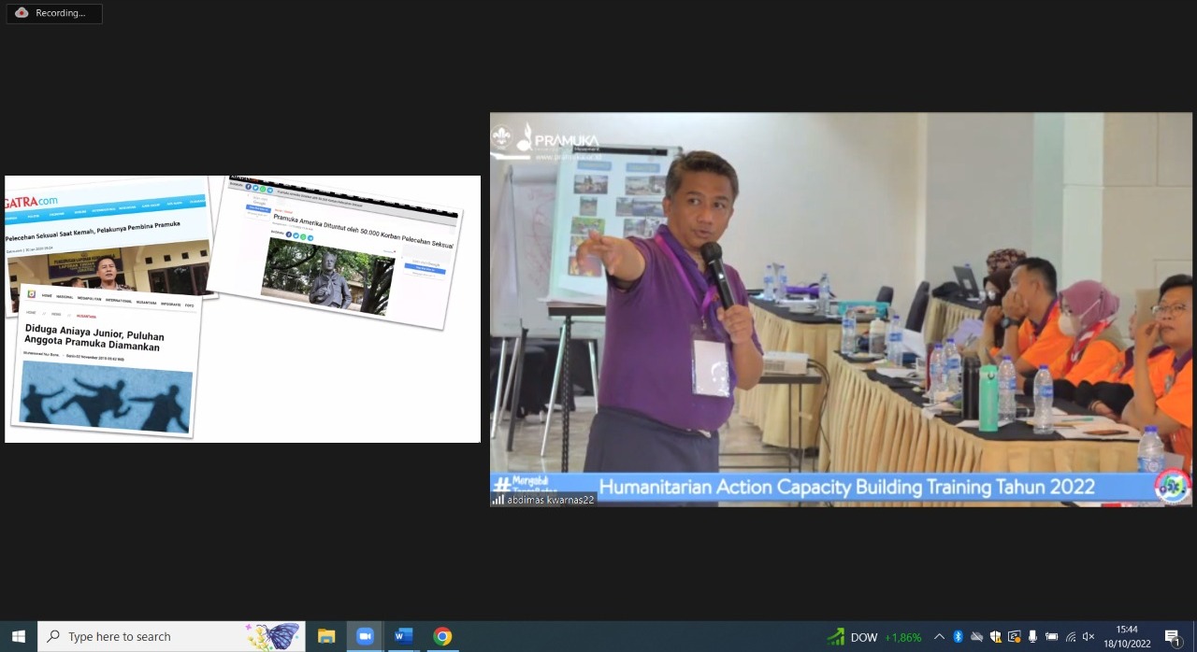Viewport: 1197px width, 652px height.
Task: Click the butterfly search highlight icon
Action: tap(272, 636)
